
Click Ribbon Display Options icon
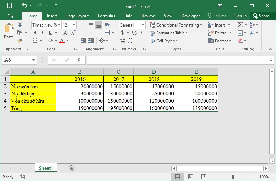pos(220,6)
